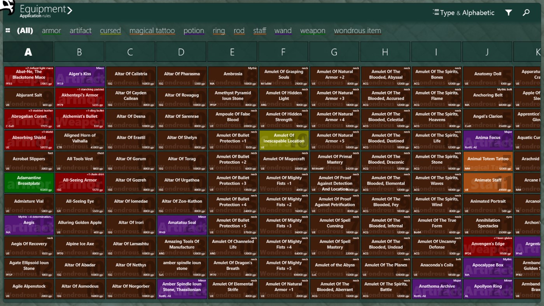544x306 pixels.
Task: Click the sort icon beside Type & Alphabetic
Action: tap(436, 12)
